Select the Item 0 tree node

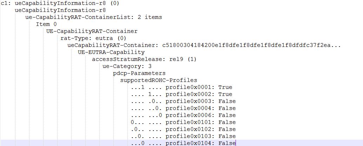pyautogui.click(x=46, y=24)
